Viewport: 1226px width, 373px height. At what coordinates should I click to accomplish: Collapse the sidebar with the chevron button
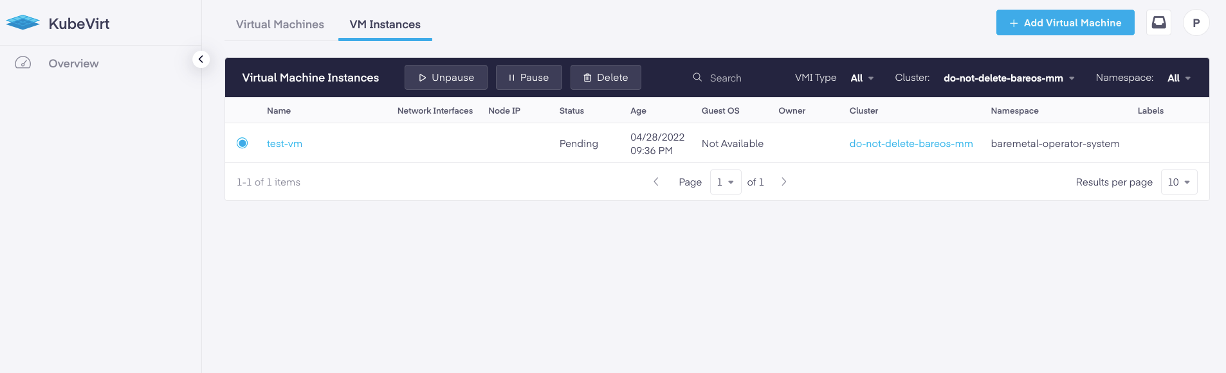pos(201,59)
